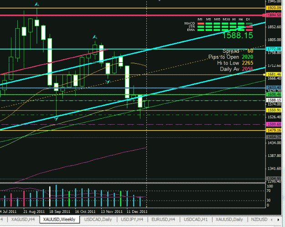Click the 'D1' timeframe column header
The width and height of the screenshot is (285, 227).
[248, 20]
